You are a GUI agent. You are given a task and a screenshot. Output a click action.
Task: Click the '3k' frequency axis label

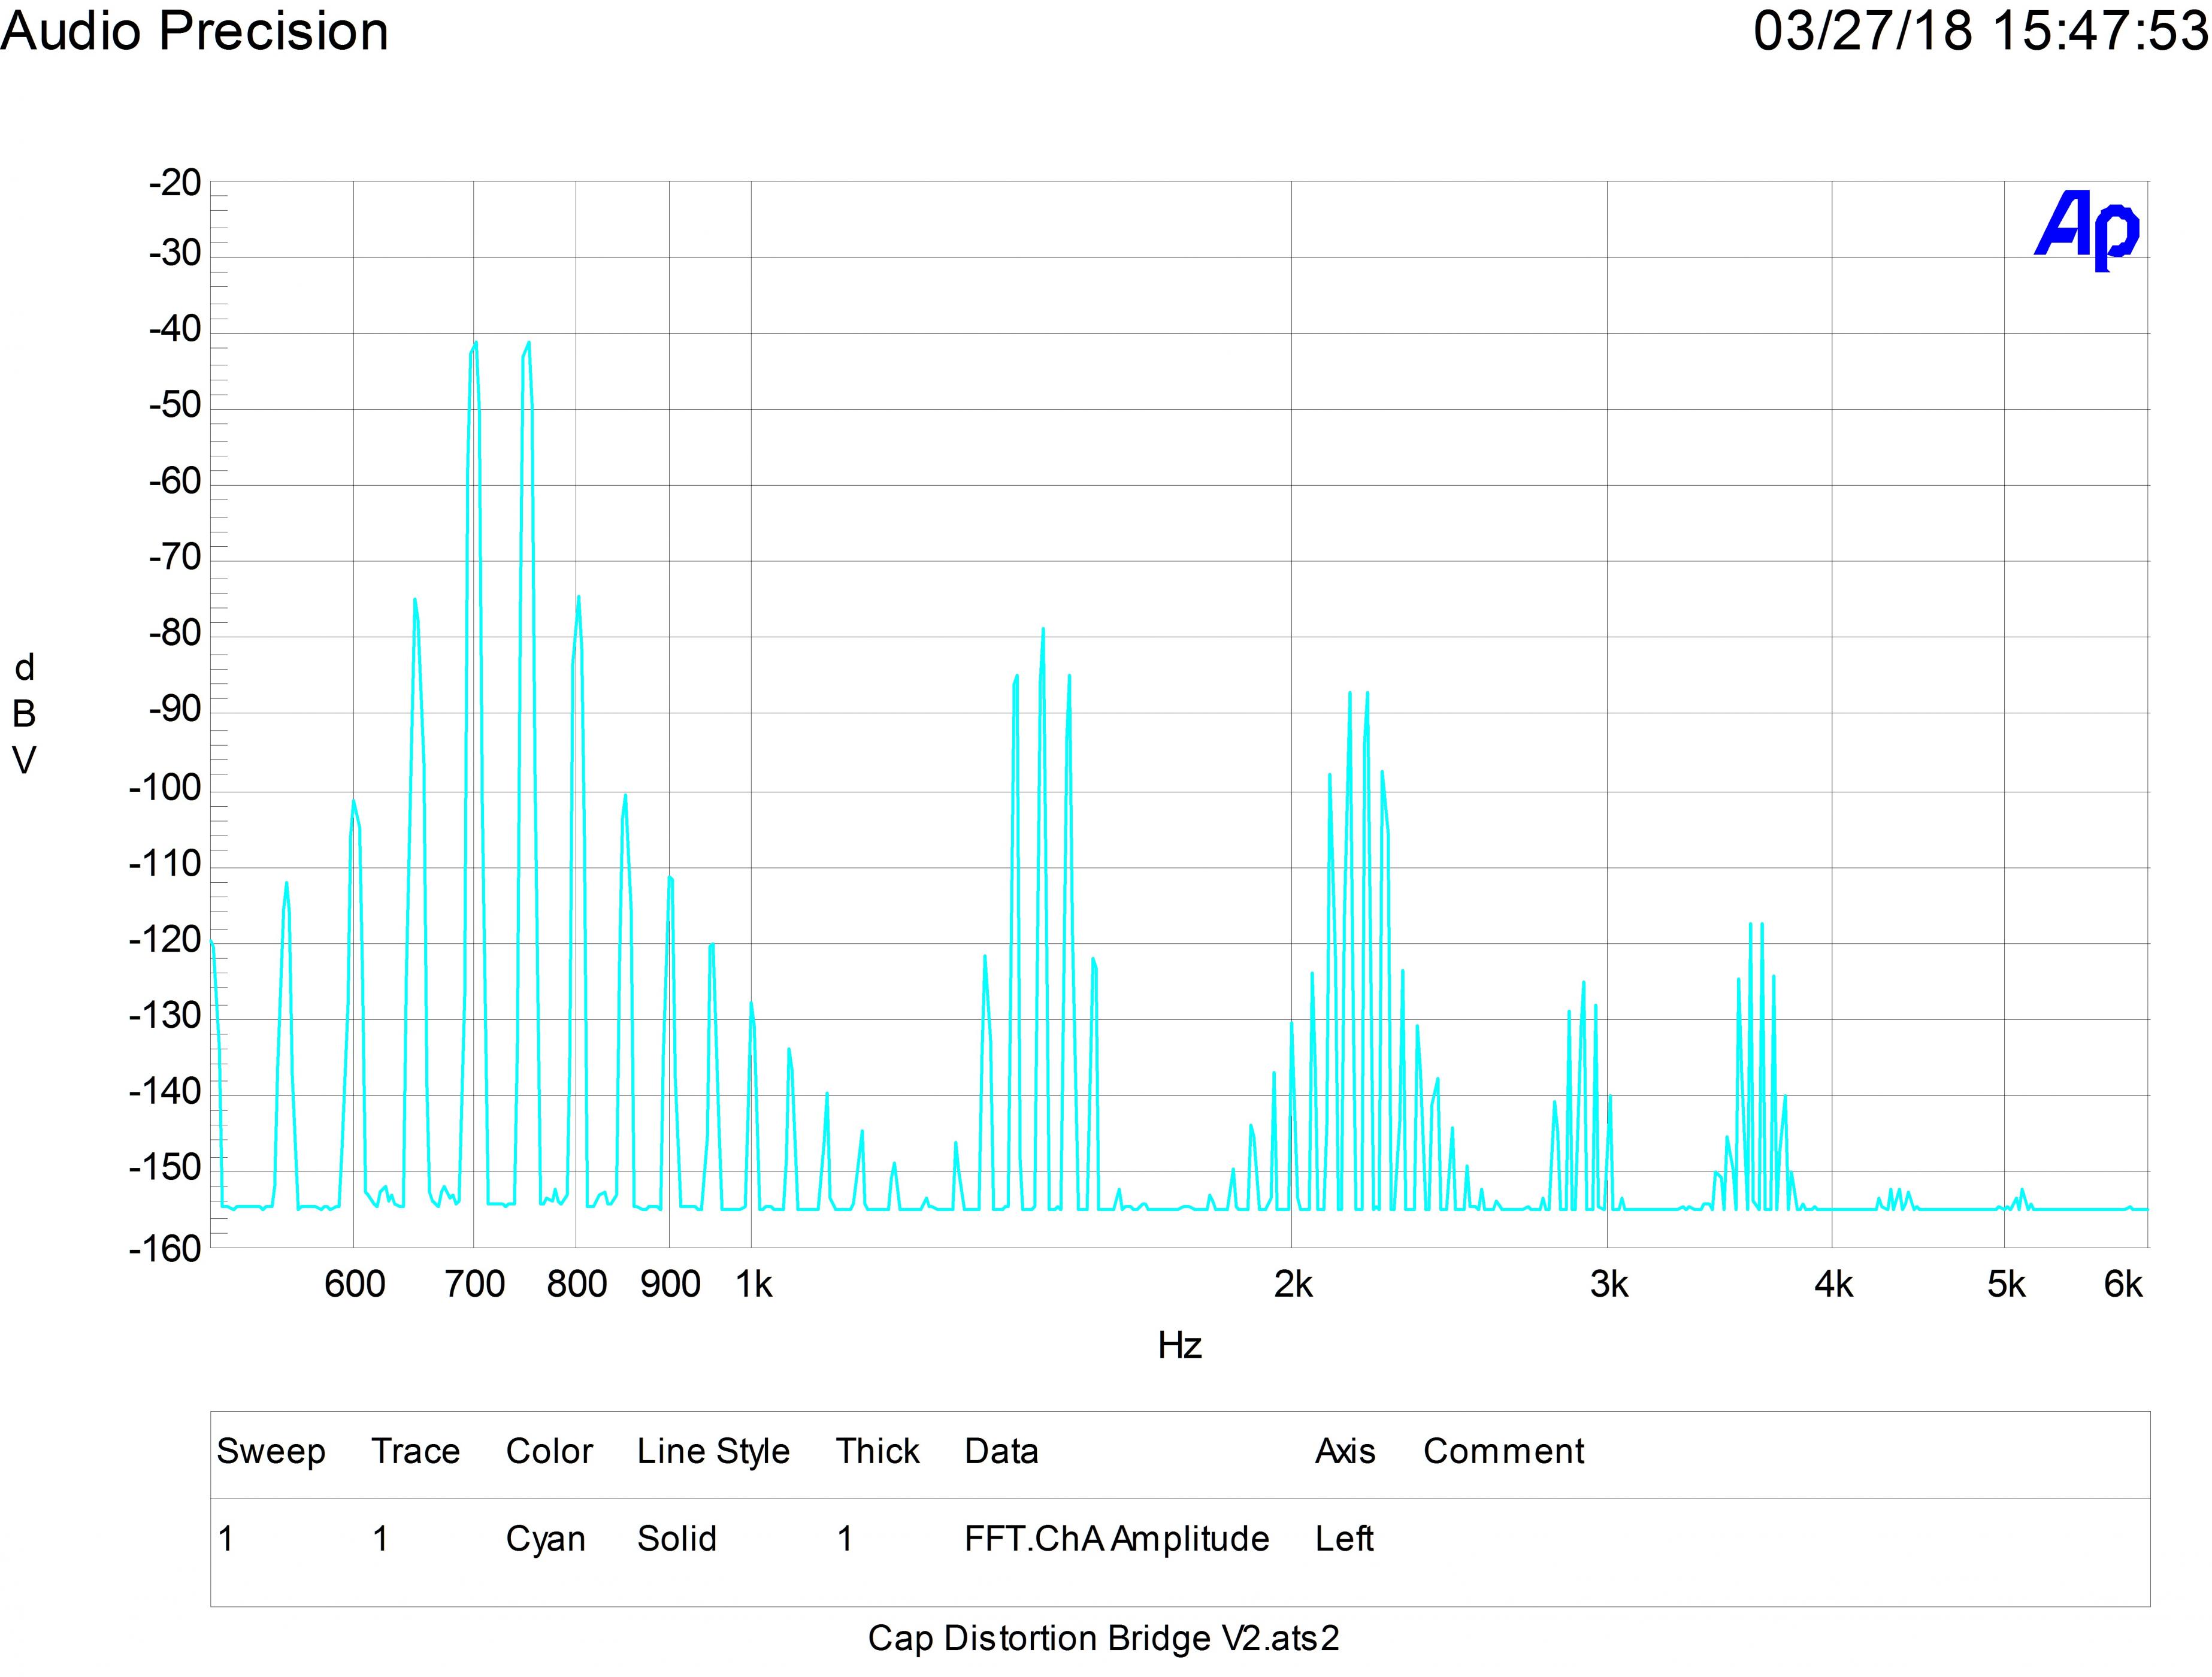tap(1609, 1284)
